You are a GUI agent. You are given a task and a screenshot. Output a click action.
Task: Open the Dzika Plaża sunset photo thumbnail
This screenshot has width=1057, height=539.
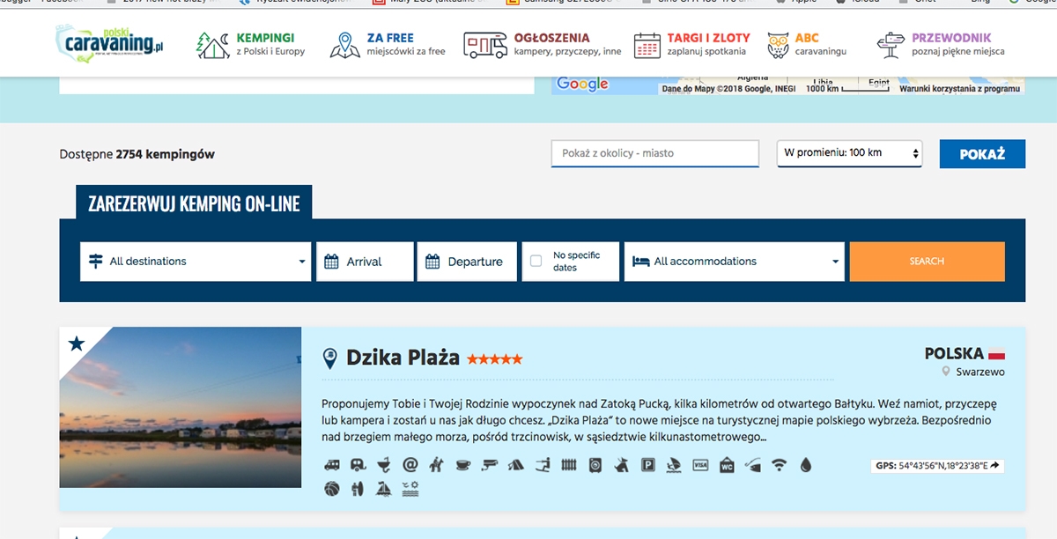coord(181,407)
